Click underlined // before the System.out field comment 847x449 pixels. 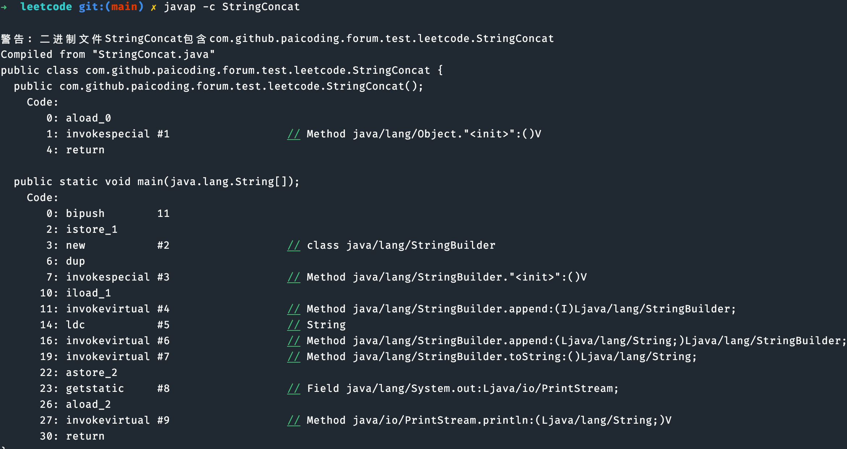tap(294, 389)
